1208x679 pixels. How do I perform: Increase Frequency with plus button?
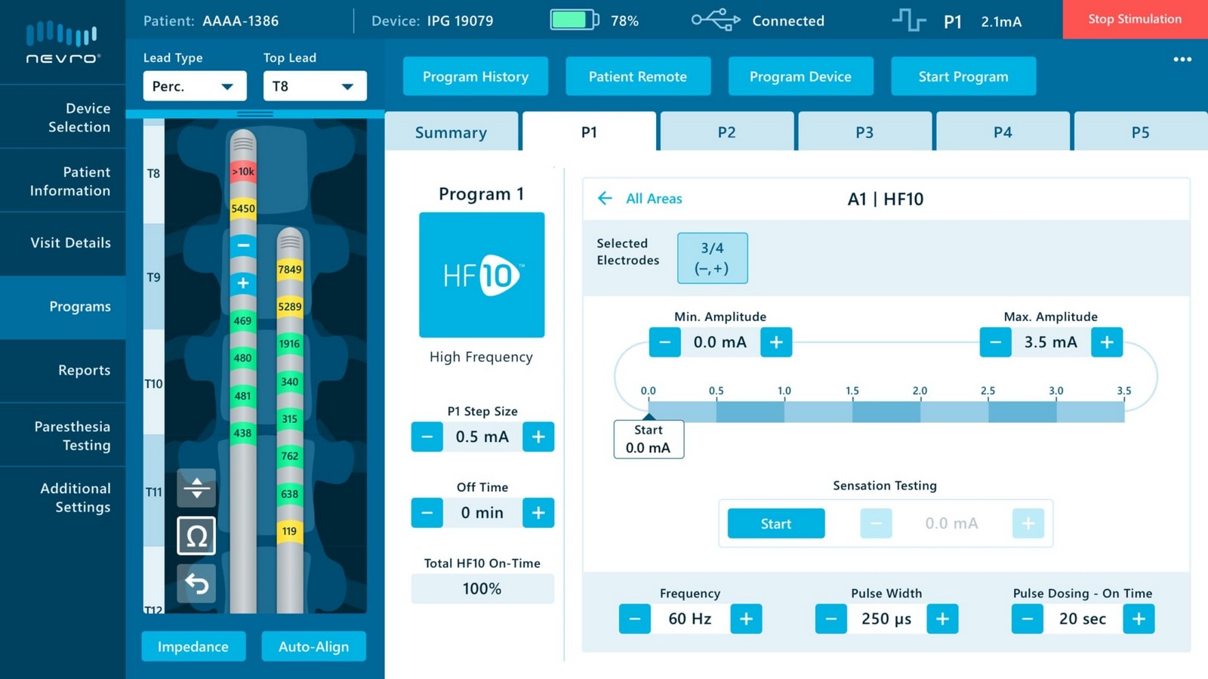pos(746,619)
